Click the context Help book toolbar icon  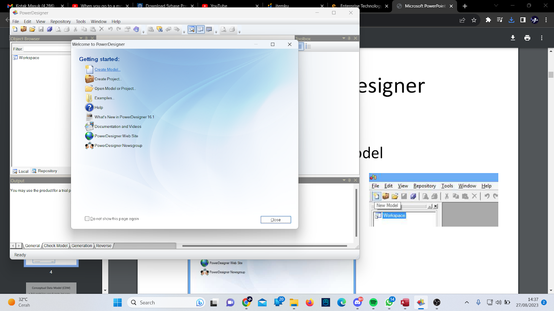[136, 29]
